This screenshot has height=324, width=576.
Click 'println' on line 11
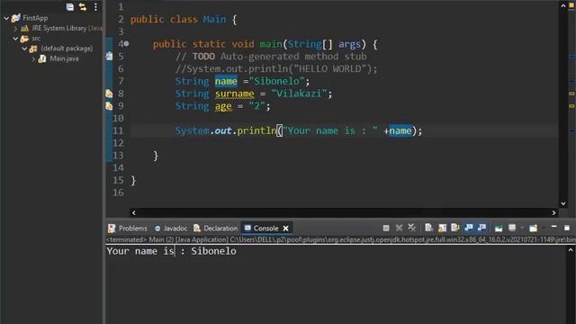tap(256, 130)
